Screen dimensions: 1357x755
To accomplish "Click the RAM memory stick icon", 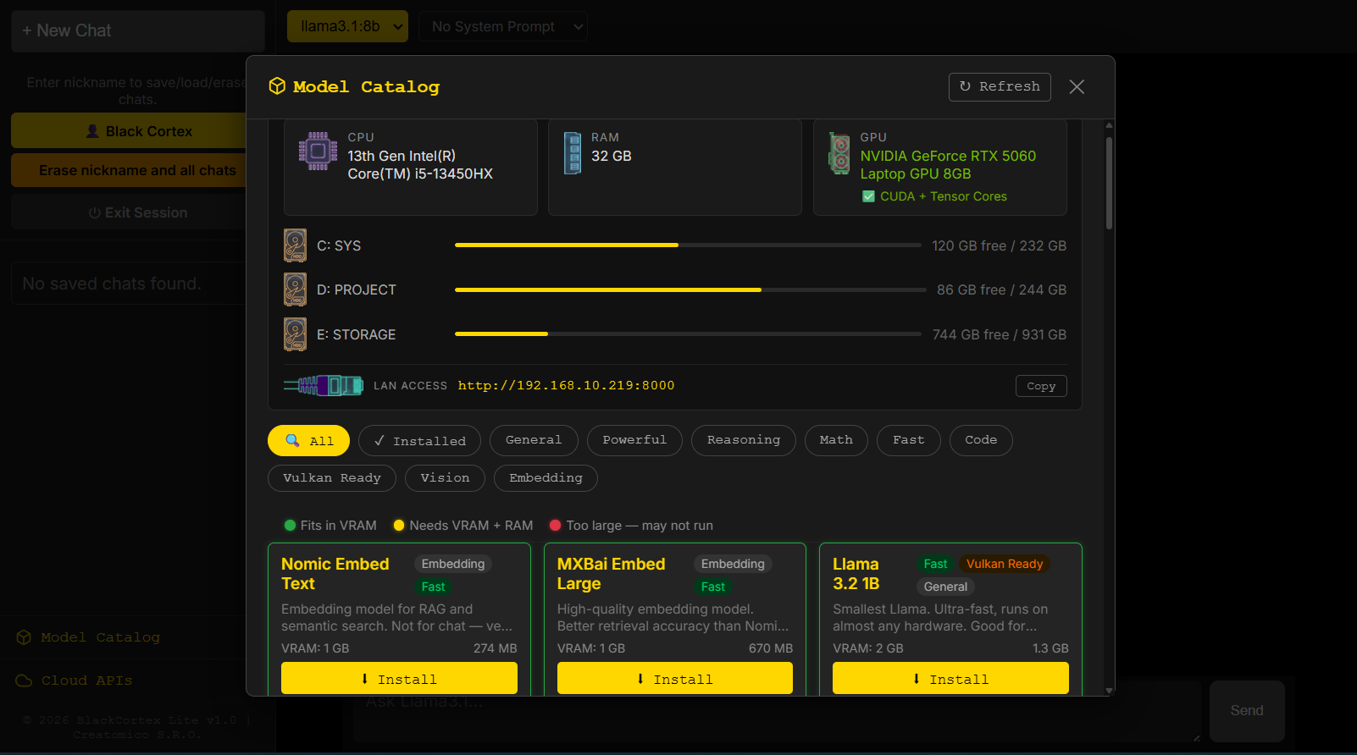I will 573,153.
